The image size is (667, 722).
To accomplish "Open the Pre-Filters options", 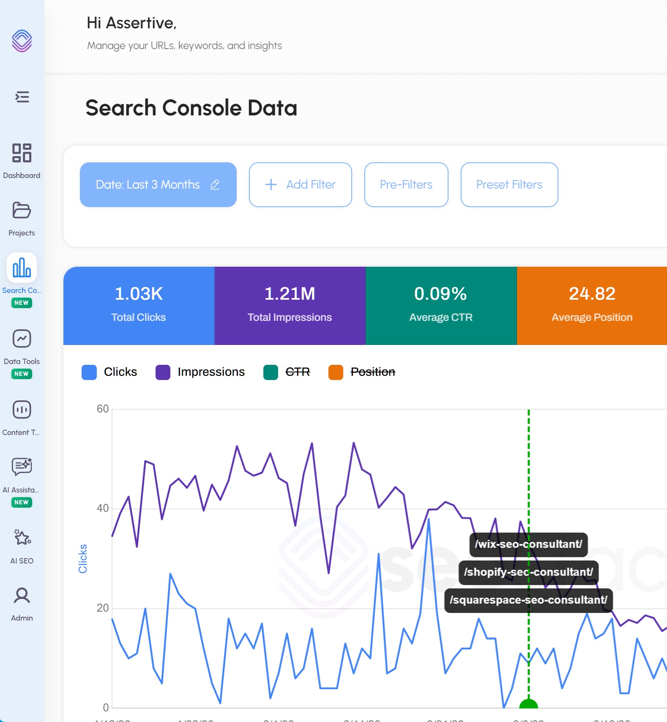I will coord(406,185).
